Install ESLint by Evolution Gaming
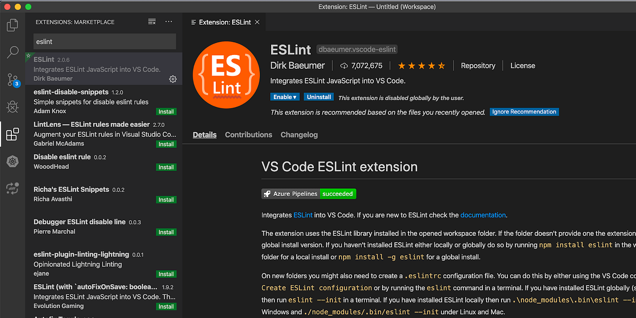The image size is (636, 318). (166, 307)
